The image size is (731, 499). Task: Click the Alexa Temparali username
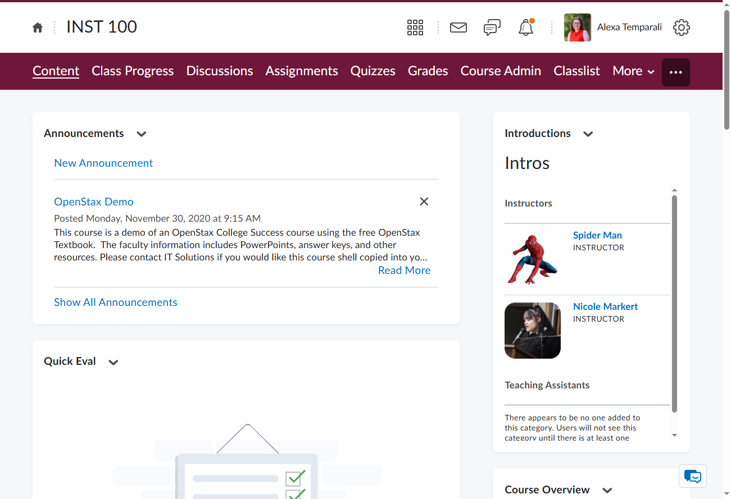629,27
